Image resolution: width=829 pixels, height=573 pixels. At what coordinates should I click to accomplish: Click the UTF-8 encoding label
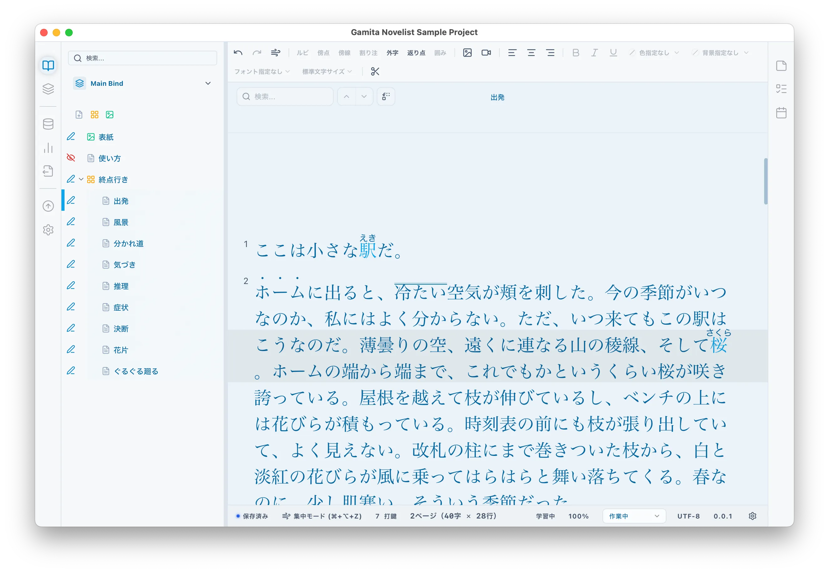[x=688, y=516]
